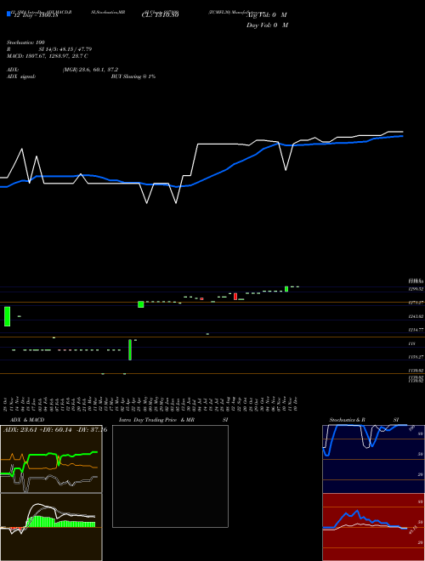Click the 1155.27 price axis label
425x561 pixels.
point(416,357)
